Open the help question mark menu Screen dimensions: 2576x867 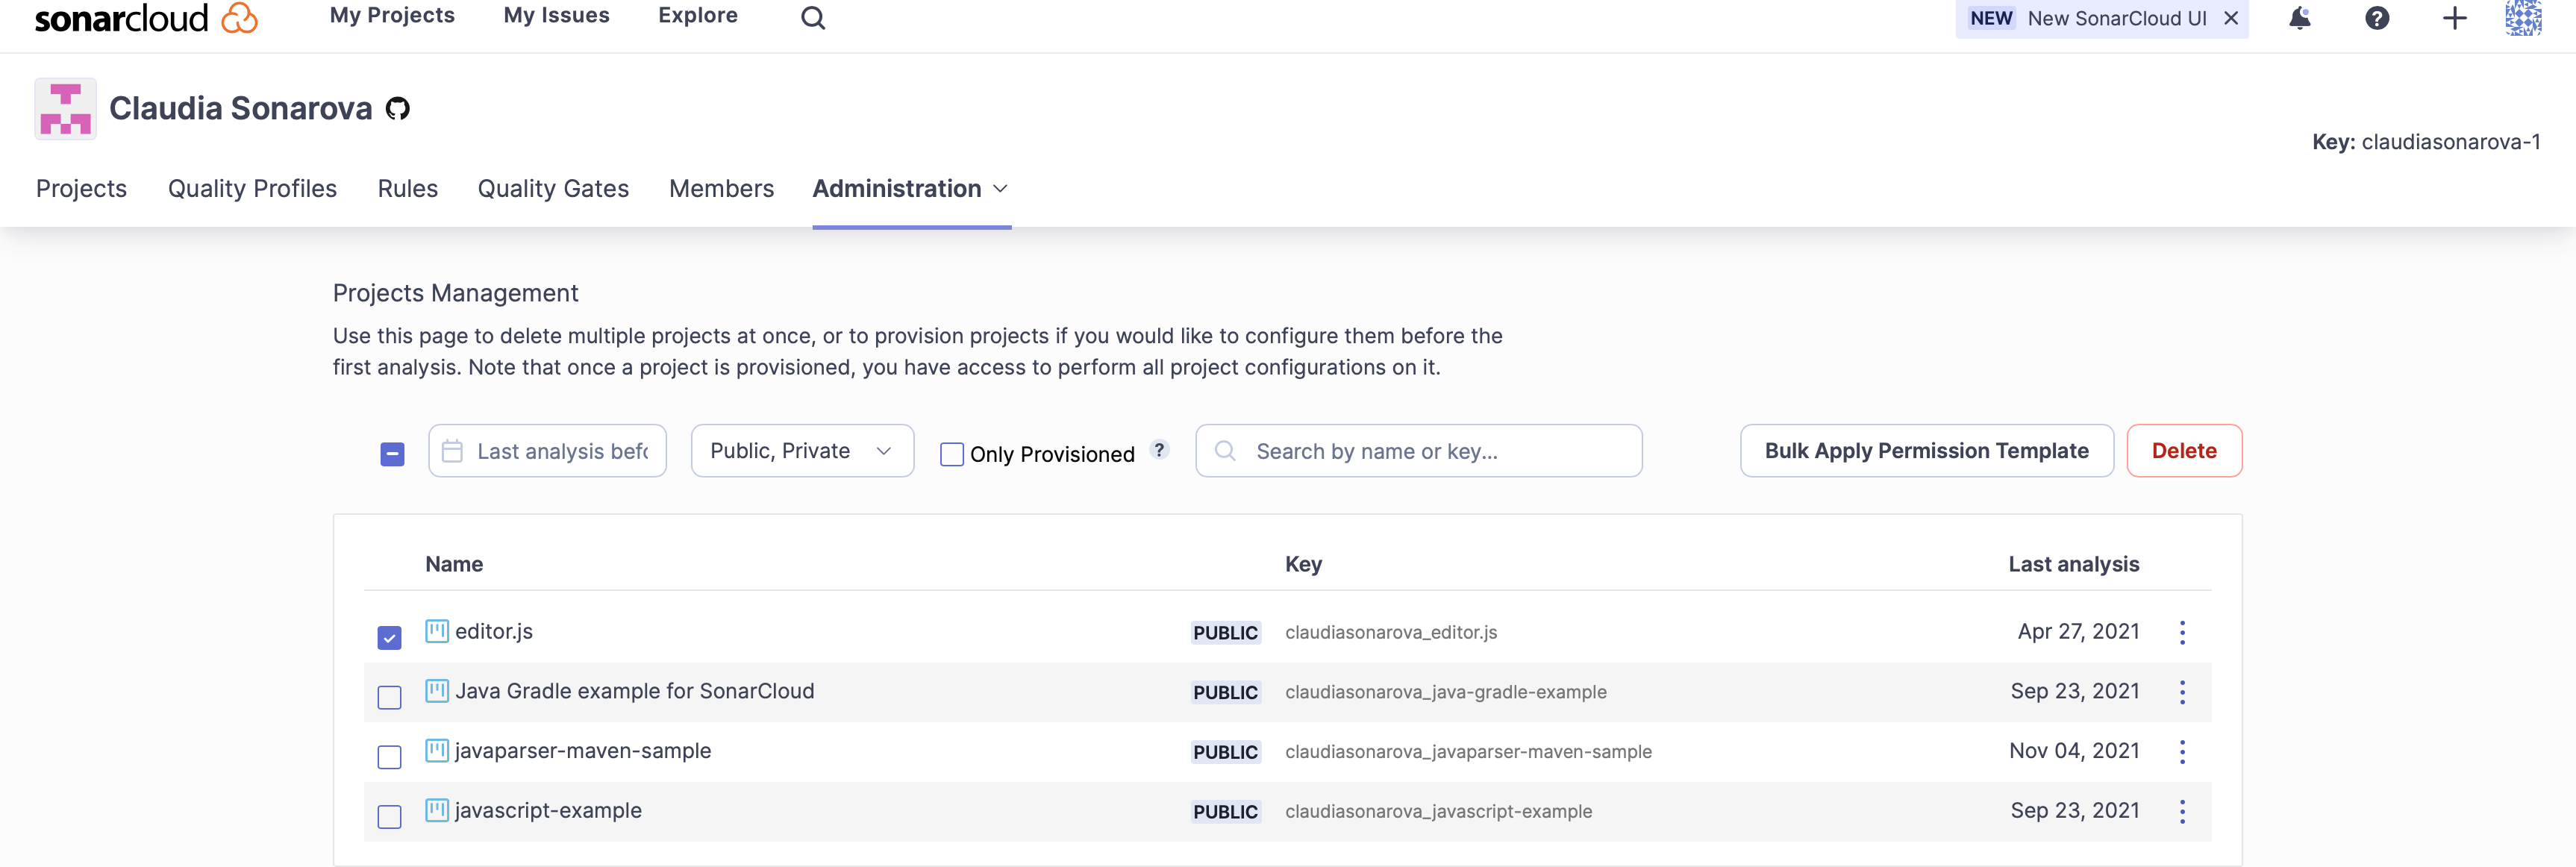[x=2377, y=18]
